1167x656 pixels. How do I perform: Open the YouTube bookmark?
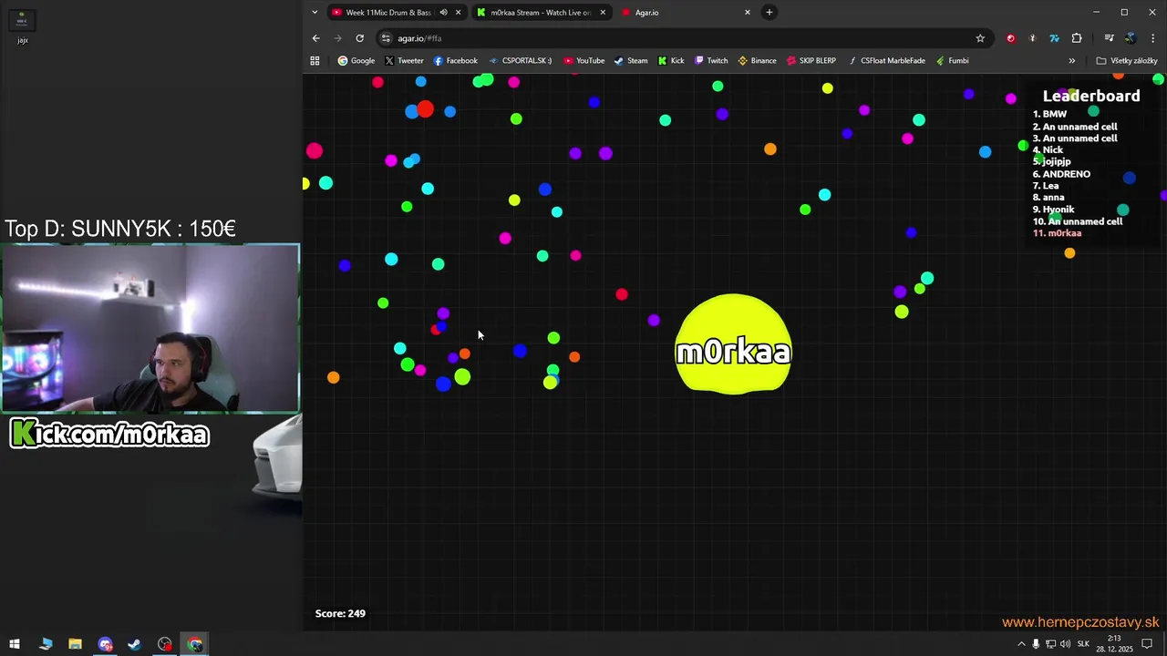(x=583, y=61)
